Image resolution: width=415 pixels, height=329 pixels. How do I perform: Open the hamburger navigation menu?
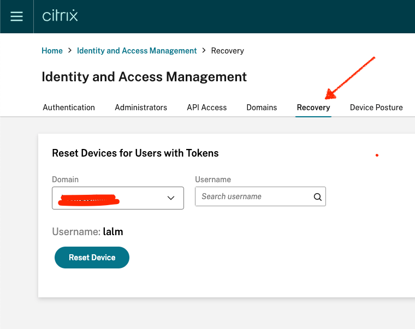coord(17,16)
